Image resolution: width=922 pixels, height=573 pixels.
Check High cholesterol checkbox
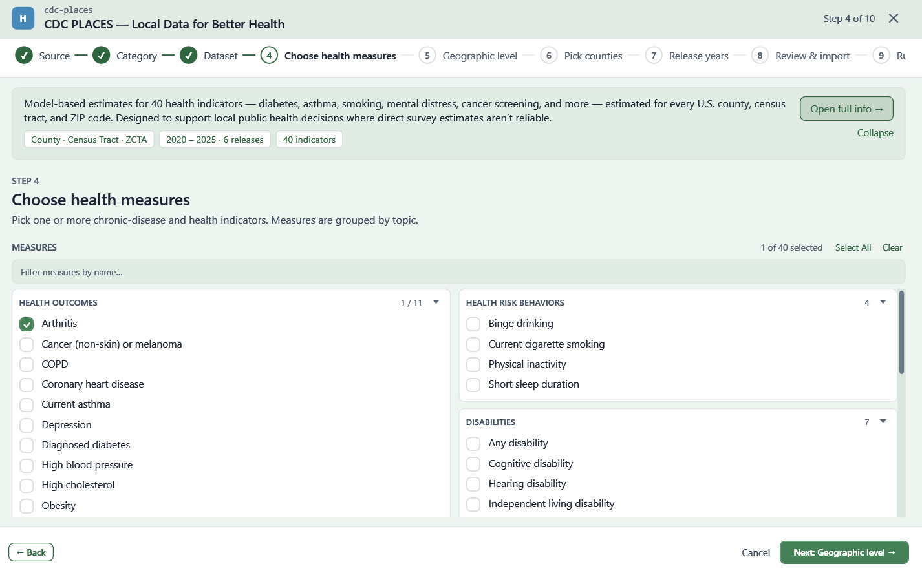(27, 486)
